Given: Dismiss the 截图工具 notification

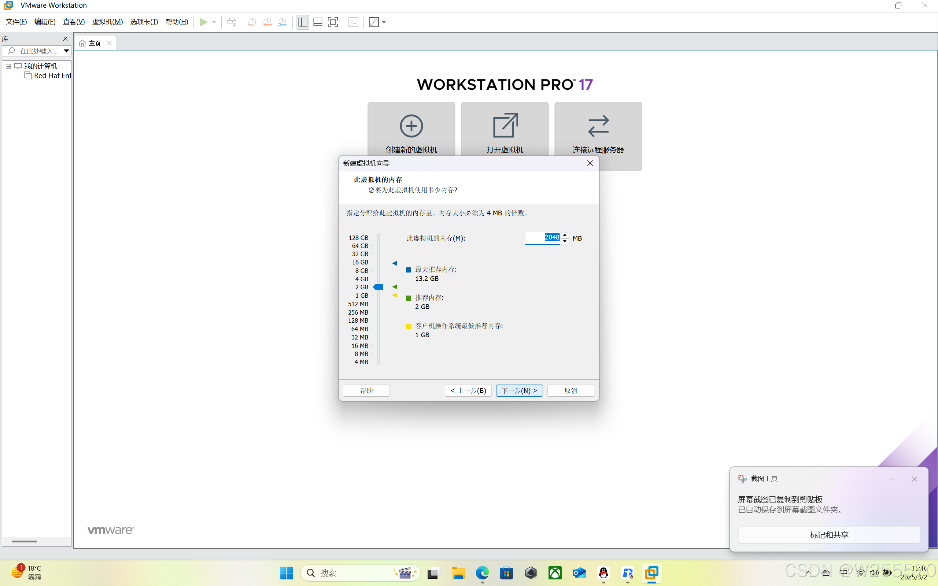Looking at the screenshot, I should point(914,479).
